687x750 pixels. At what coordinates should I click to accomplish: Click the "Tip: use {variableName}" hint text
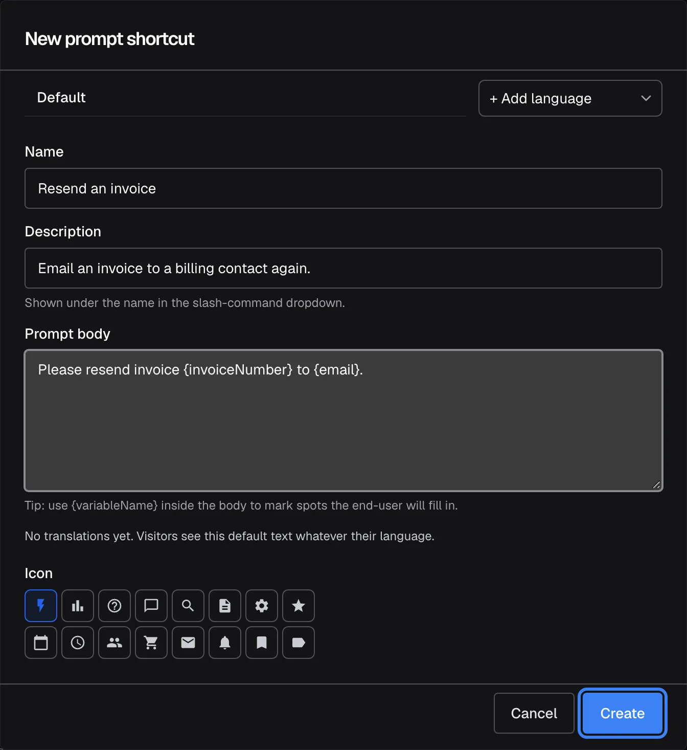[x=241, y=505]
